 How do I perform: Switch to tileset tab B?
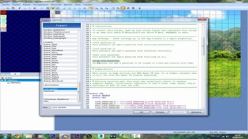[15, 74]
